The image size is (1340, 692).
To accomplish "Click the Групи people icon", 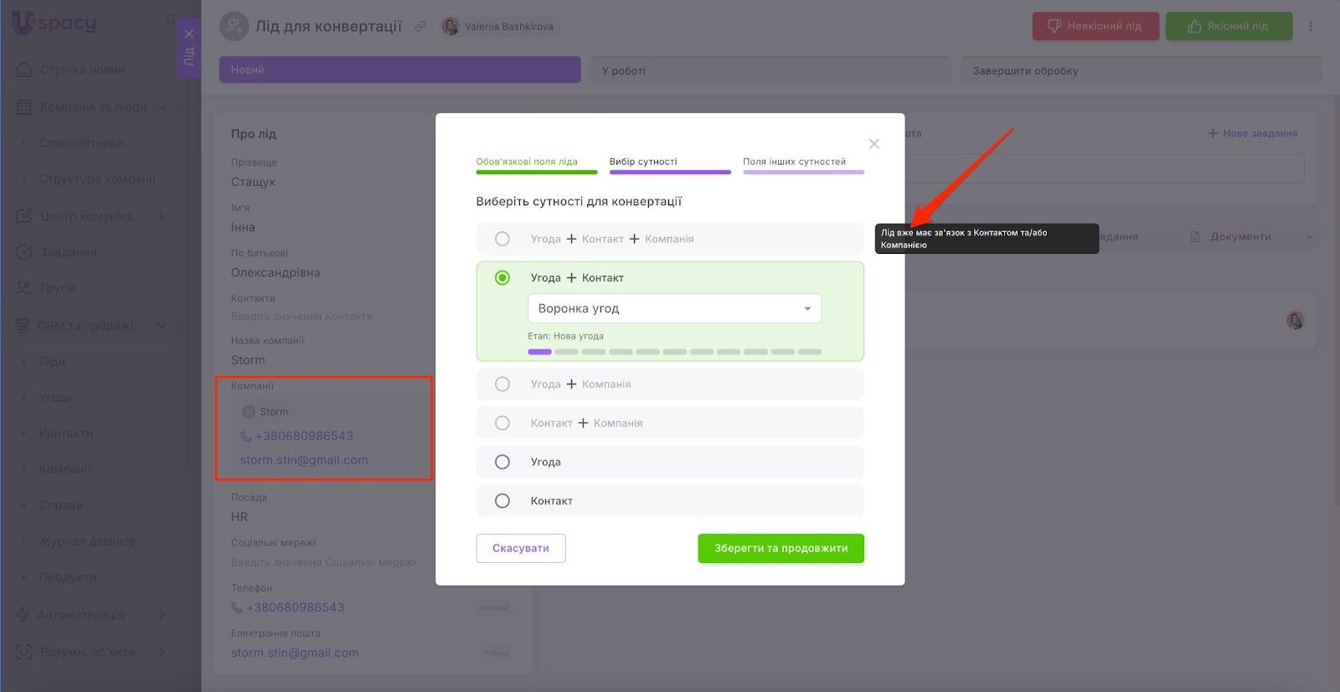I will pyautogui.click(x=24, y=288).
